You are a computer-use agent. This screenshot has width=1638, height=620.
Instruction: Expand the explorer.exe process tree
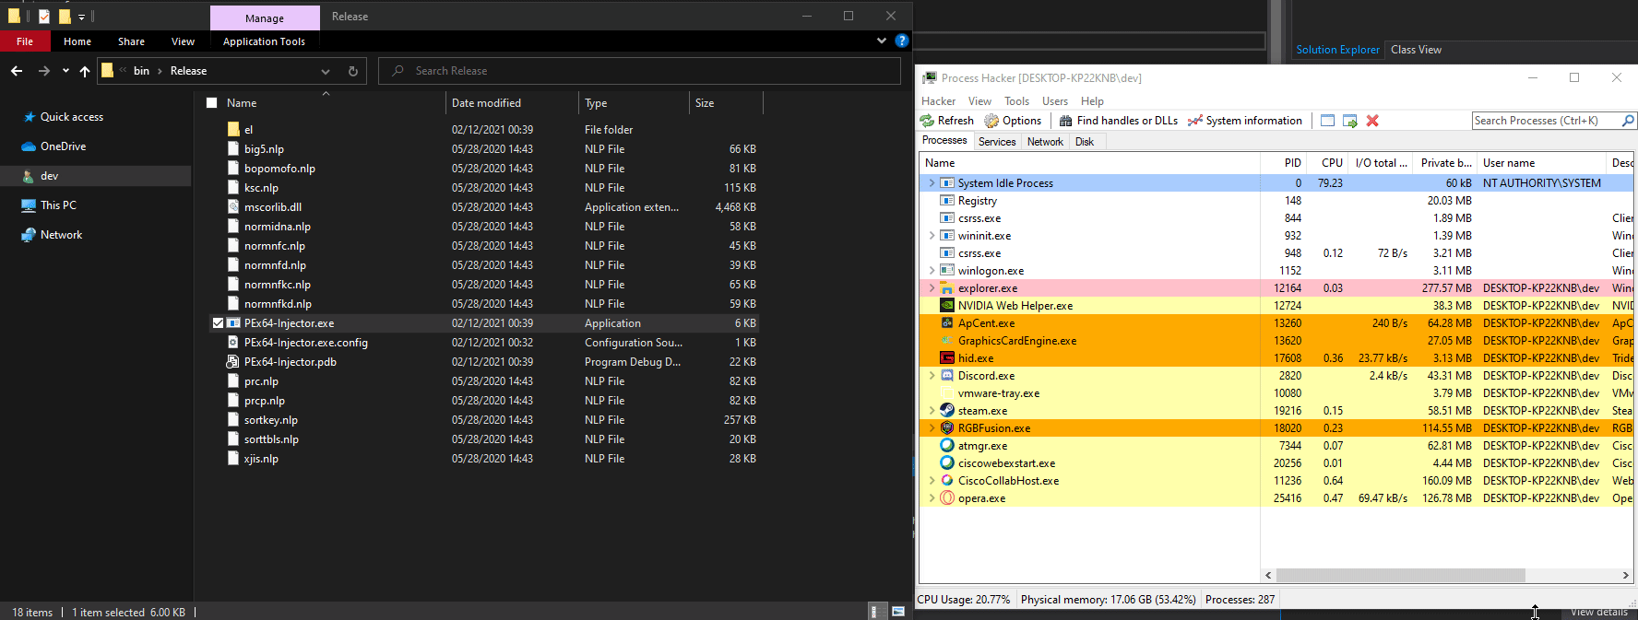[x=932, y=288]
